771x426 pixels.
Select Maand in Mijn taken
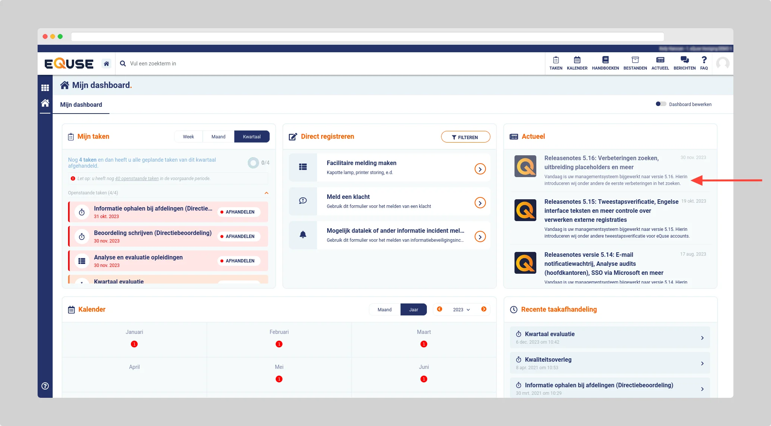click(218, 136)
